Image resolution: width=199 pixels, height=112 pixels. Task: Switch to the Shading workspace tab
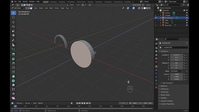coord(90,2)
